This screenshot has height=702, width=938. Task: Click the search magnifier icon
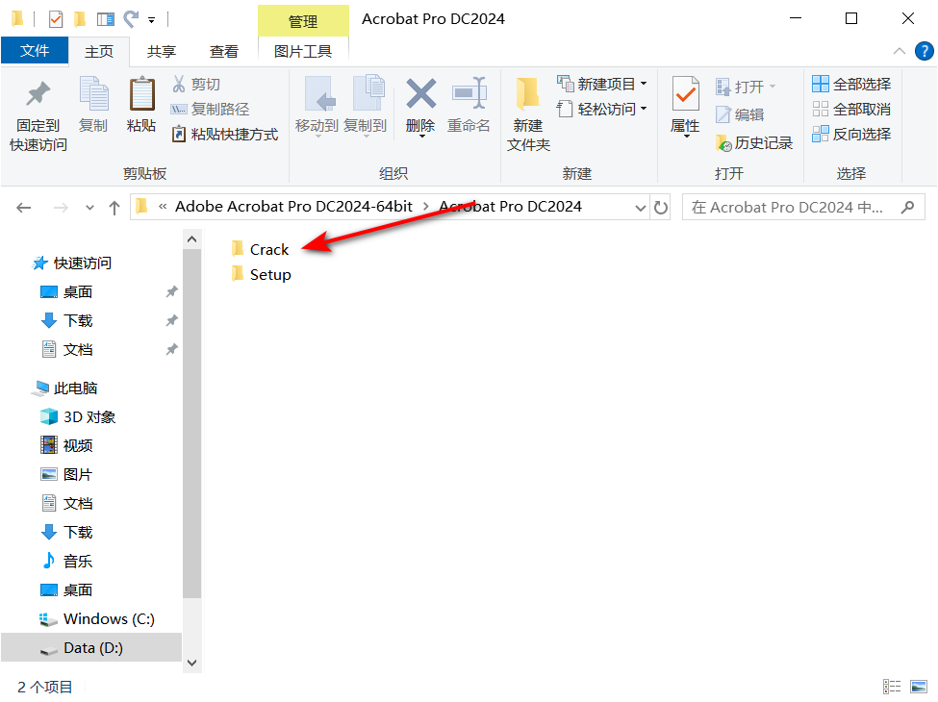point(907,207)
